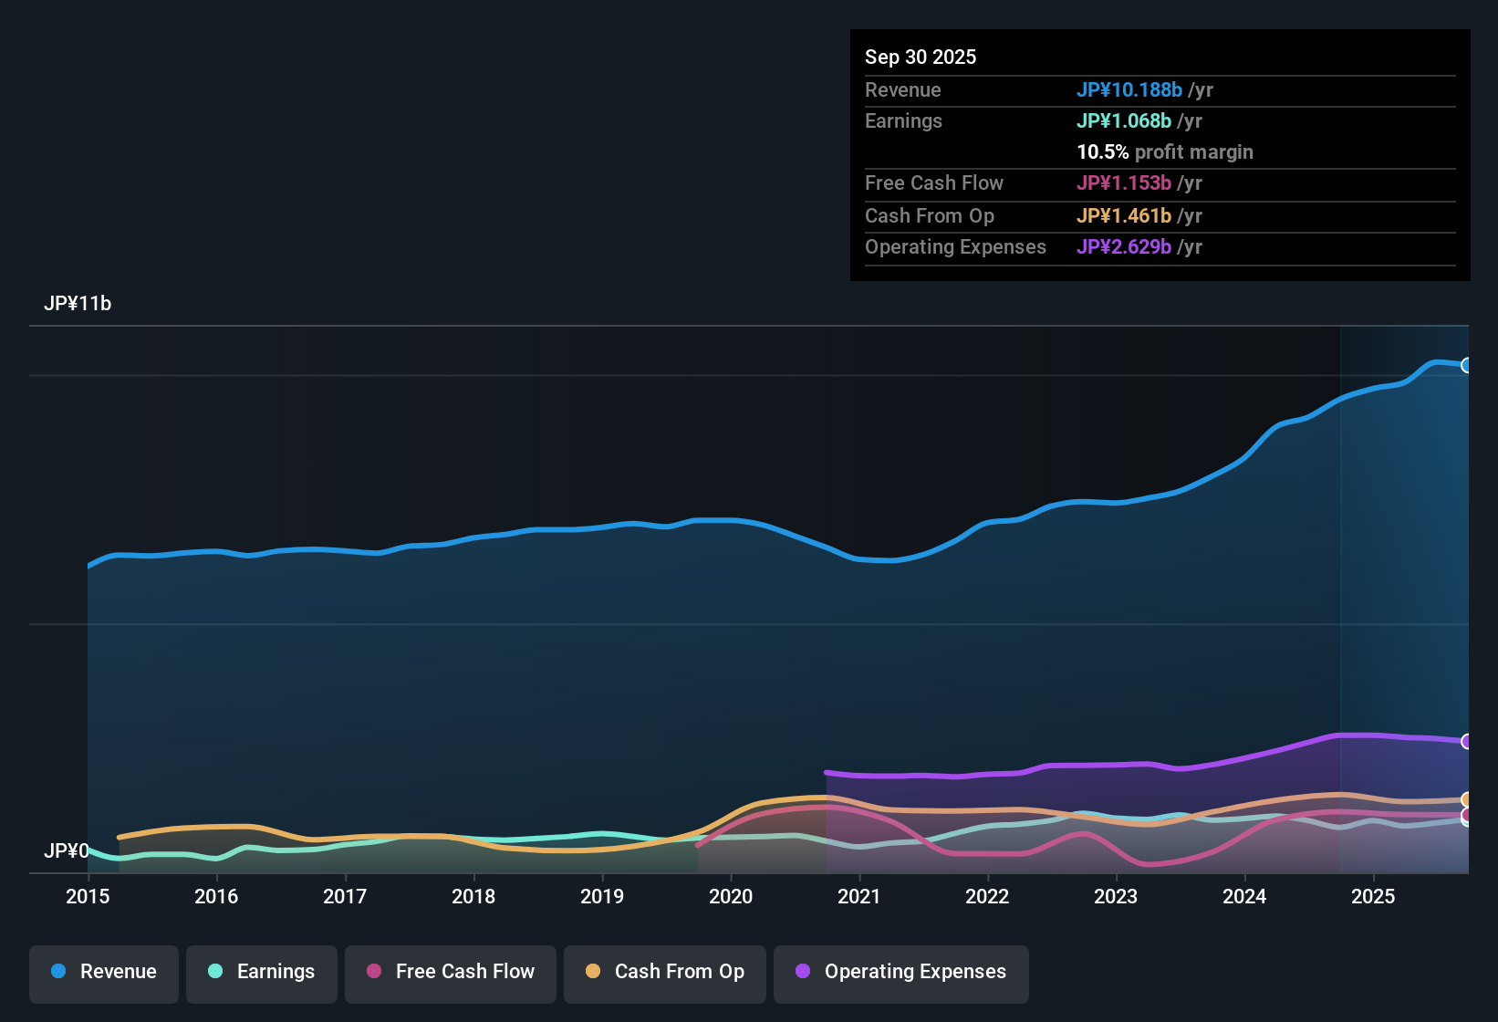This screenshot has width=1498, height=1022.
Task: Toggle the Earnings series visibility
Action: (x=261, y=972)
